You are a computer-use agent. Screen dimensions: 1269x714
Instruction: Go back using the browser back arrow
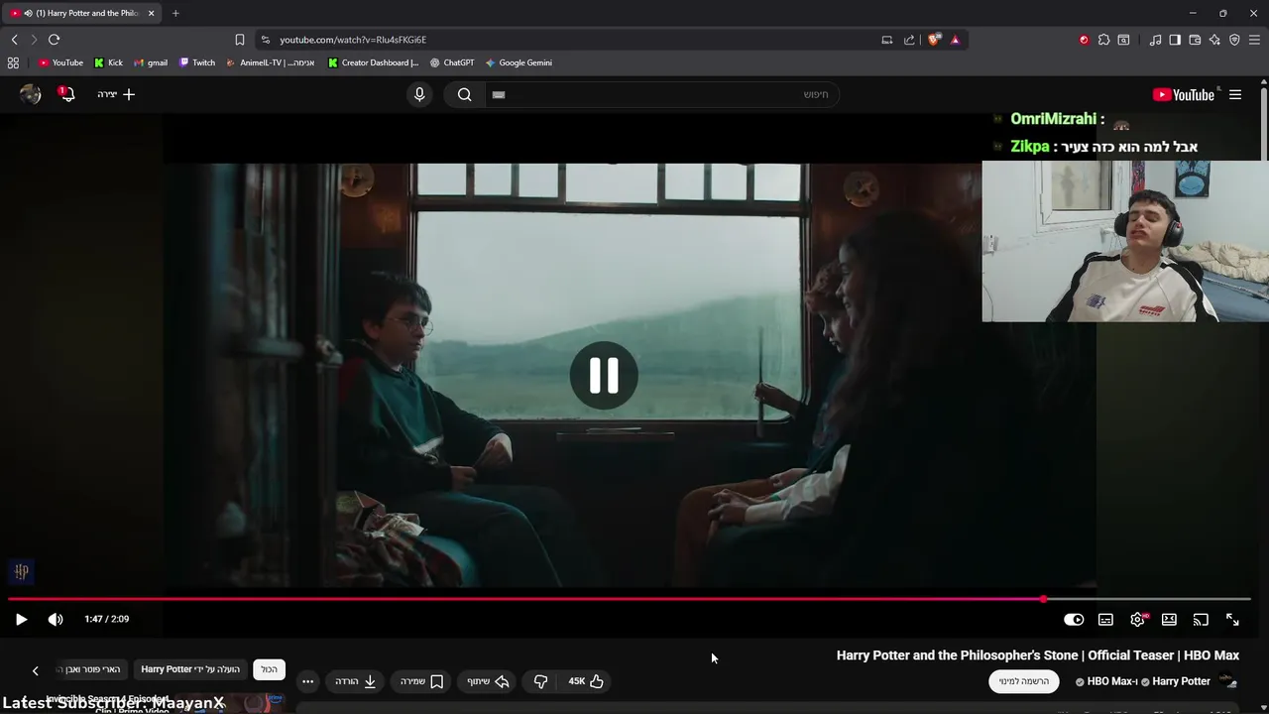(14, 40)
